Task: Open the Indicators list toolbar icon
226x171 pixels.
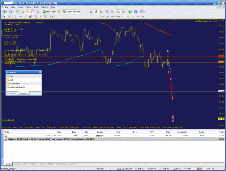Action: tap(129, 12)
